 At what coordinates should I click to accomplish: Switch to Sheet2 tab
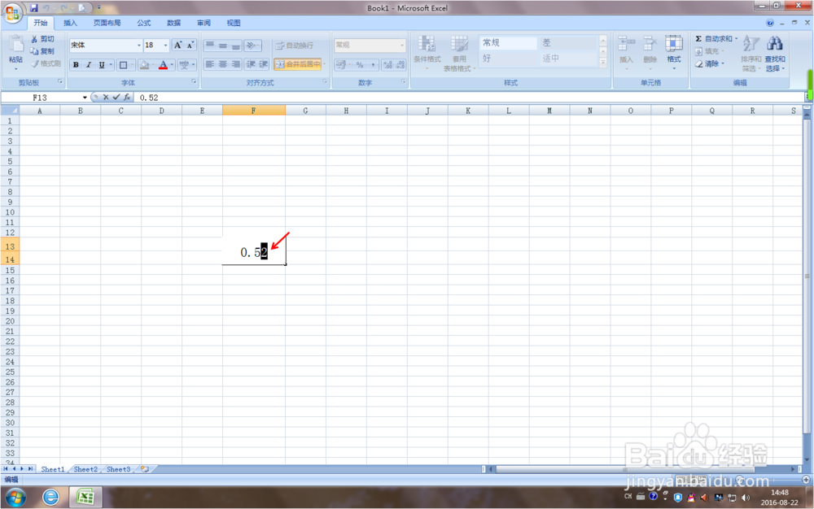85,469
